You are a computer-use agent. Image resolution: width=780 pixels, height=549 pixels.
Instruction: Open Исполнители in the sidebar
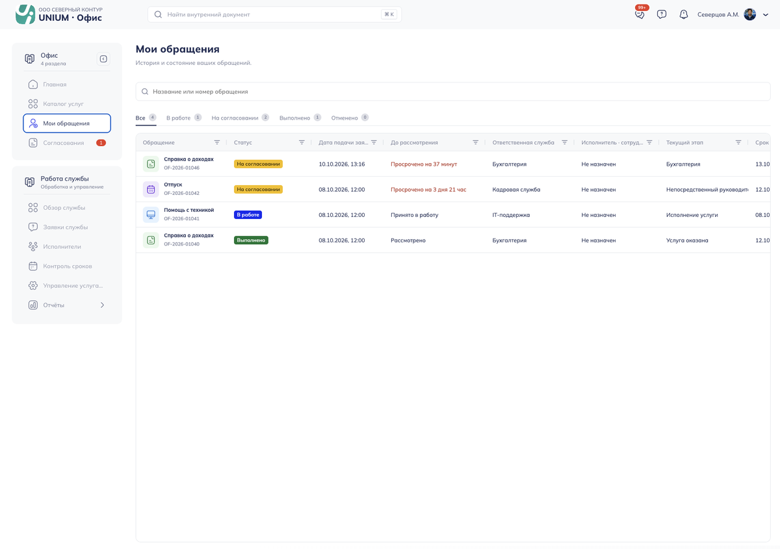(67, 247)
